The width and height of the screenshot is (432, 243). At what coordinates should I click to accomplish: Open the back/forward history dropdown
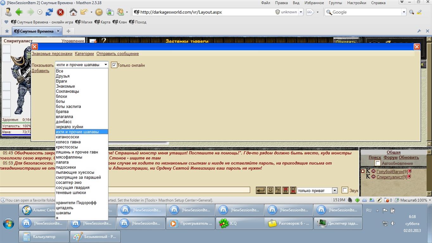pos(40,12)
